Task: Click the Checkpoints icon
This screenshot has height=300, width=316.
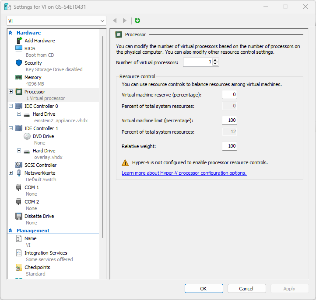Action: [x=19, y=267]
